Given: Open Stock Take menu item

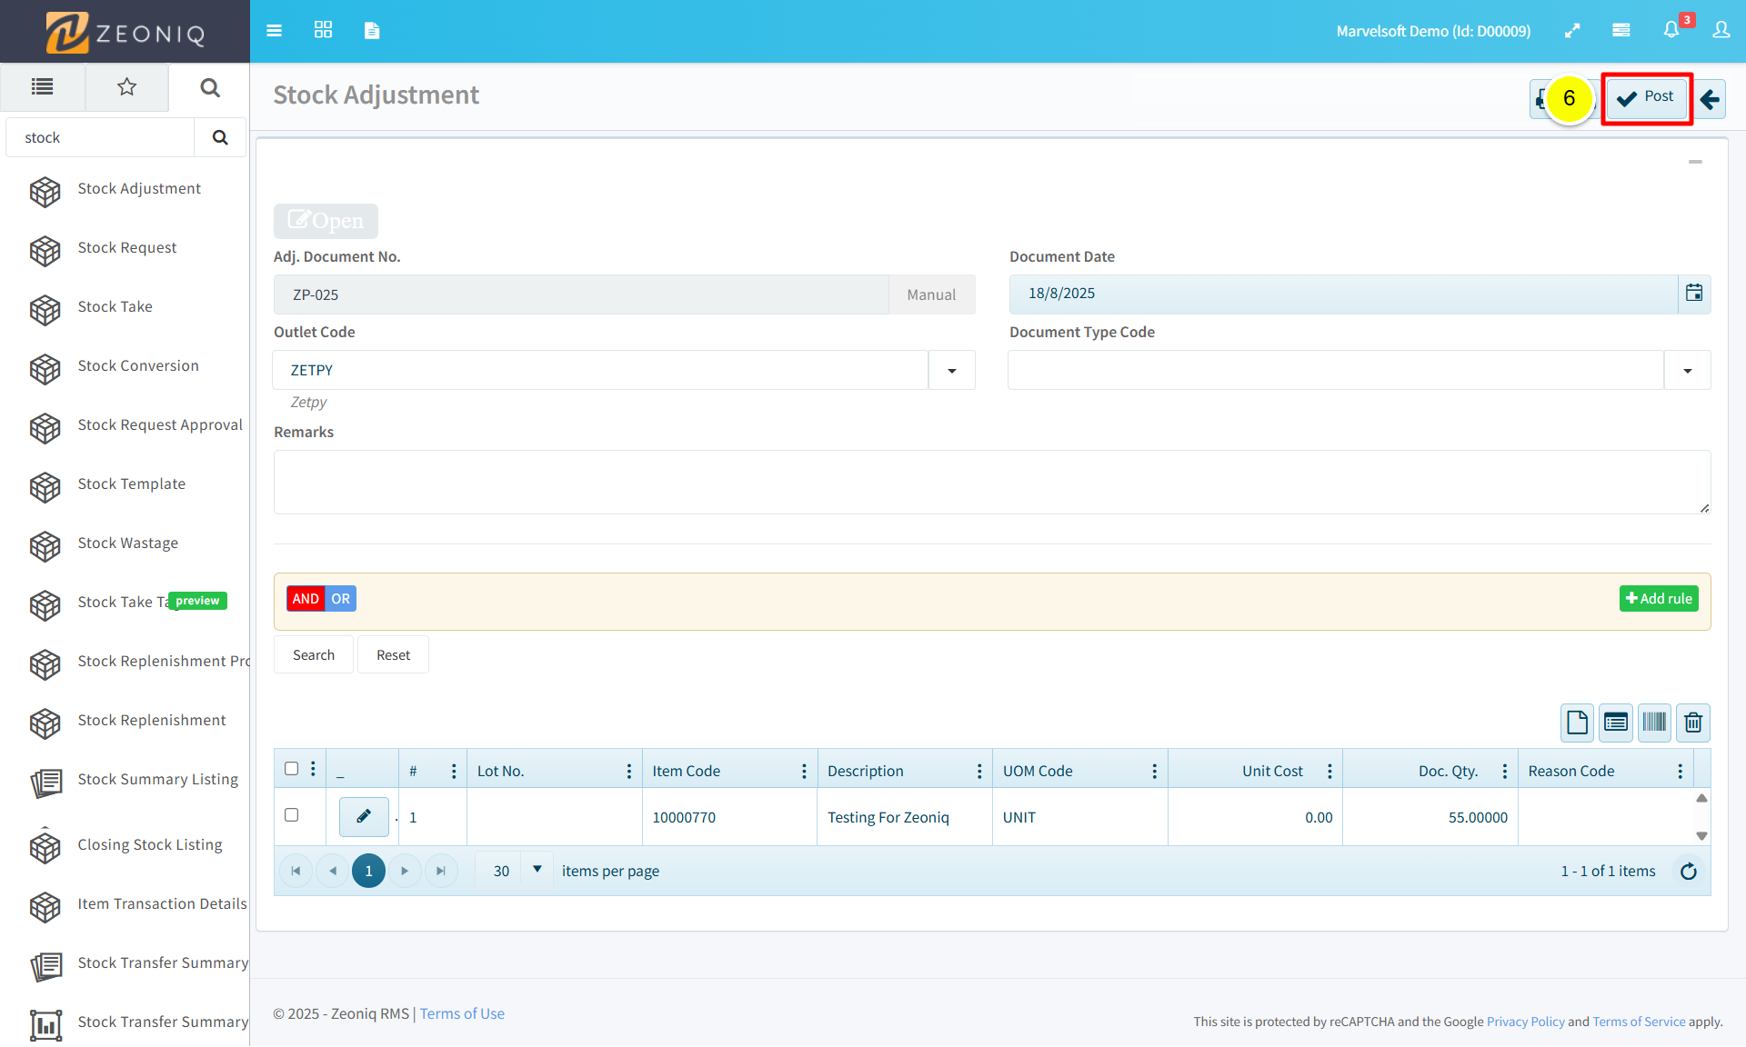Looking at the screenshot, I should [115, 307].
